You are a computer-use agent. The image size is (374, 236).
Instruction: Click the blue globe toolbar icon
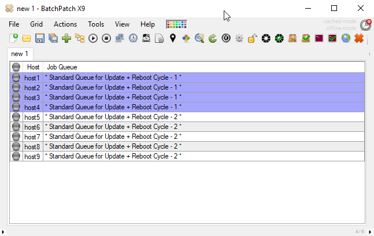346,38
